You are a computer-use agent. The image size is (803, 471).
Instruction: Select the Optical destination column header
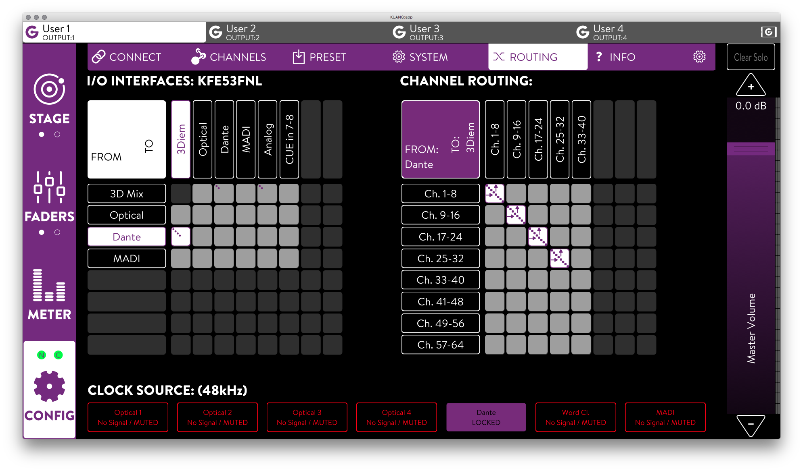(203, 139)
